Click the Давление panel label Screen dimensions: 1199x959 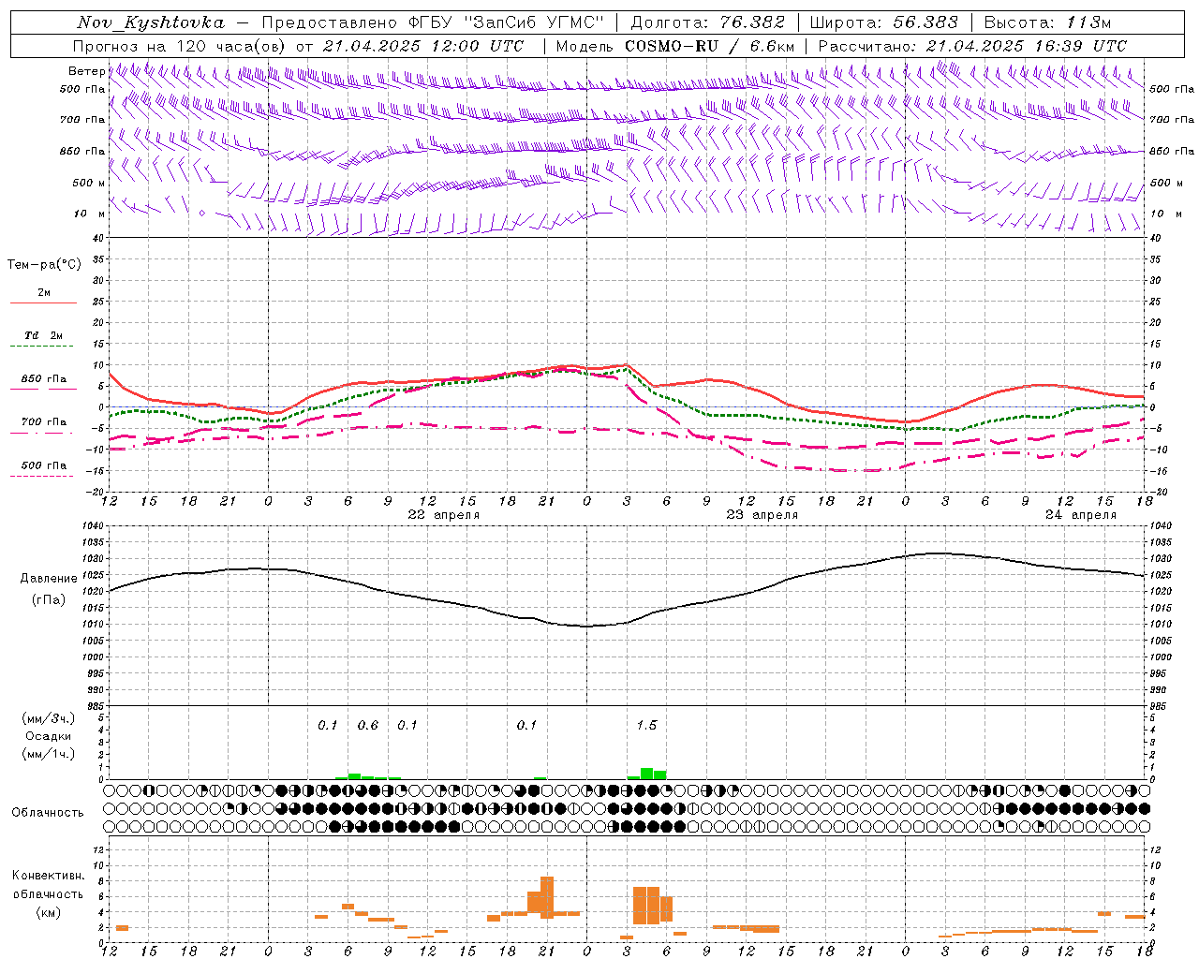pyautogui.click(x=49, y=579)
